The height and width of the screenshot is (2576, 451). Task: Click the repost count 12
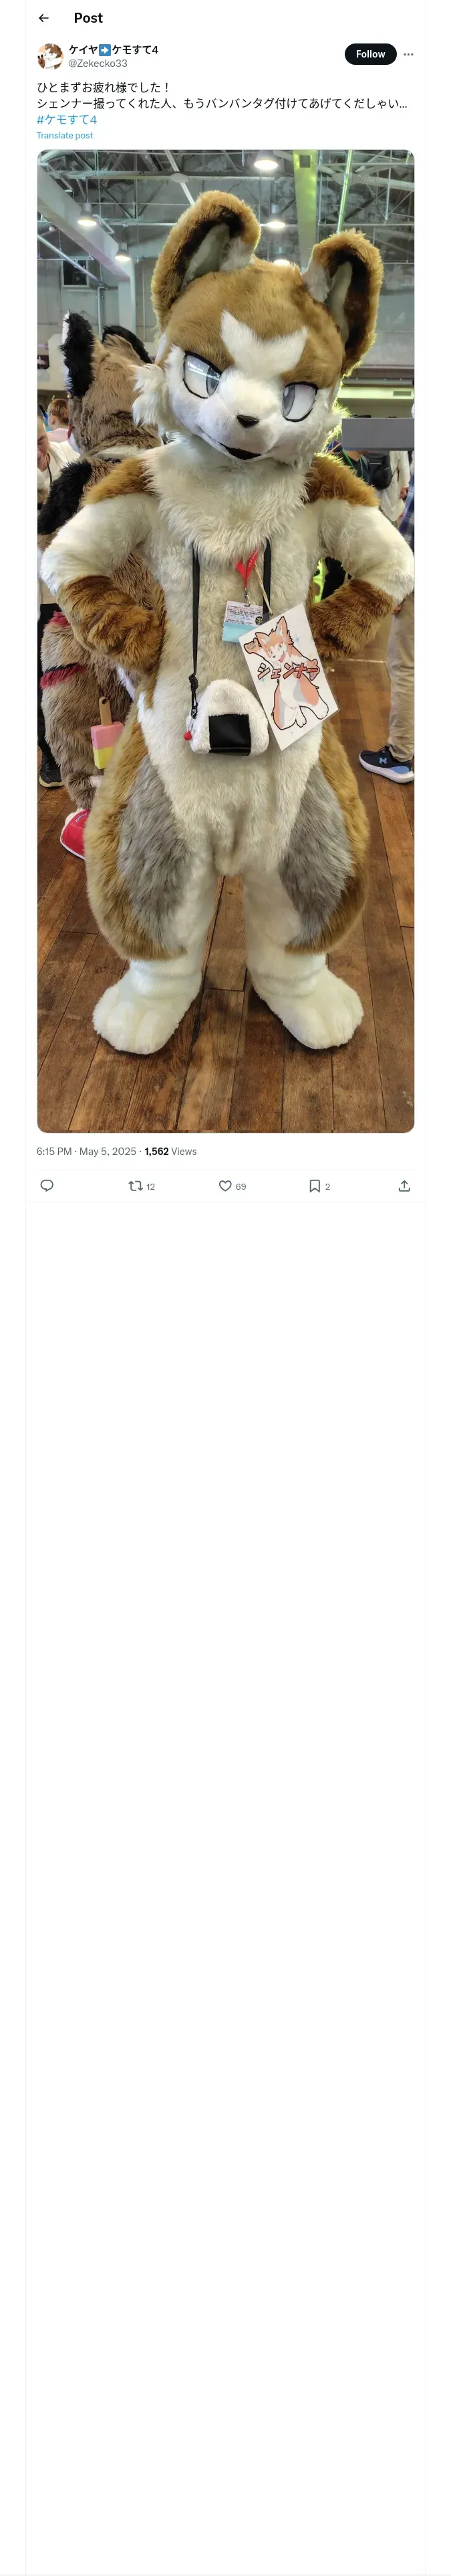coord(151,1186)
